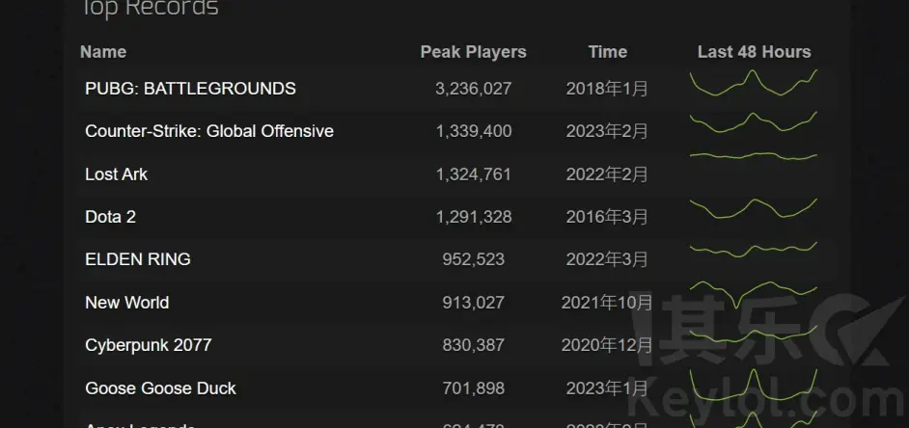View Counter-Strike's 48-hour sparkline chart
This screenshot has height=428, width=909.
754,125
